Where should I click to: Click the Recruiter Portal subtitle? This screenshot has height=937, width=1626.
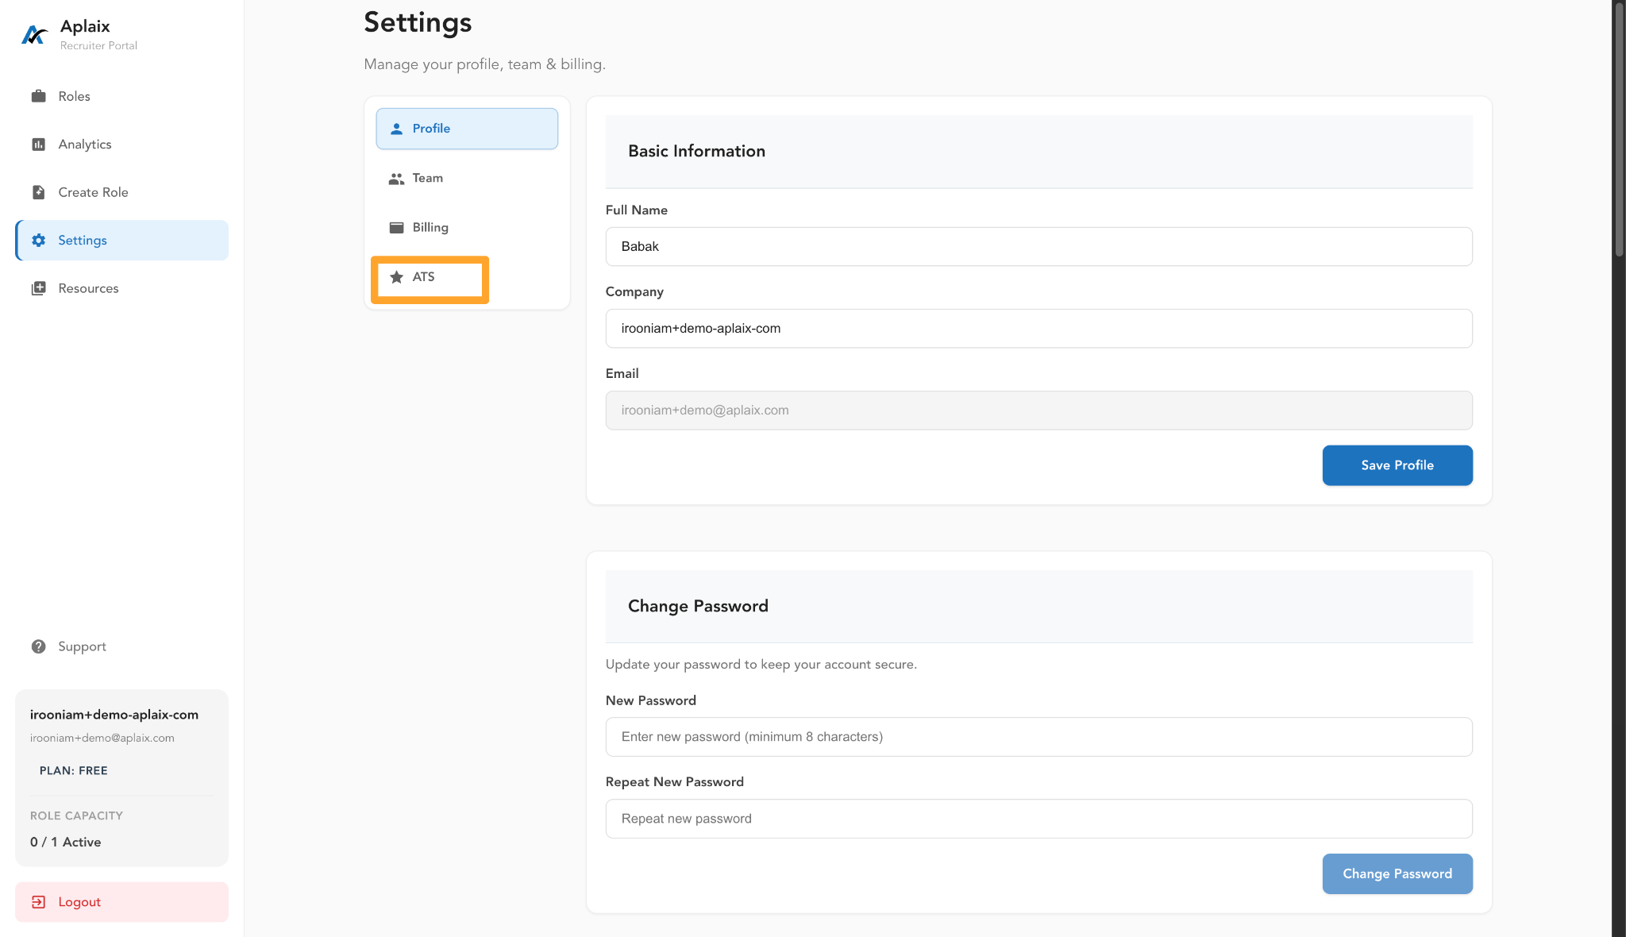pyautogui.click(x=99, y=46)
